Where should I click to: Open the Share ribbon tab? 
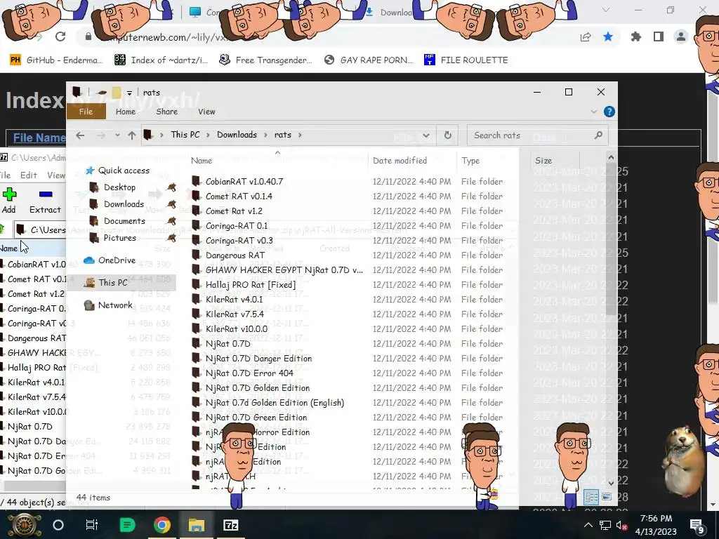[x=166, y=112]
